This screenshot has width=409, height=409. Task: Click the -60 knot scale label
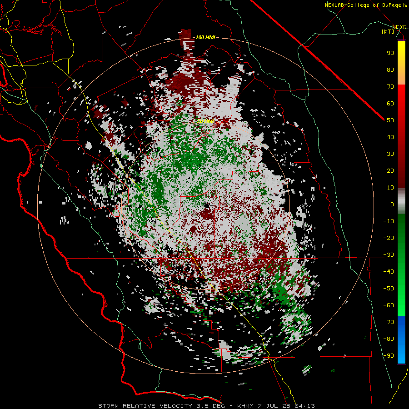tap(389, 305)
